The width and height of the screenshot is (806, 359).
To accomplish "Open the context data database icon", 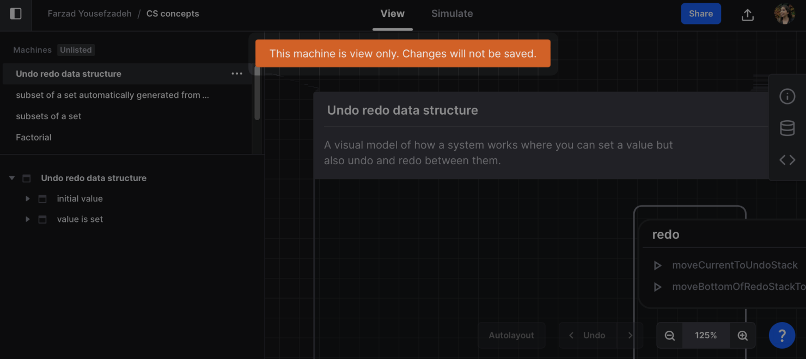I will (787, 128).
